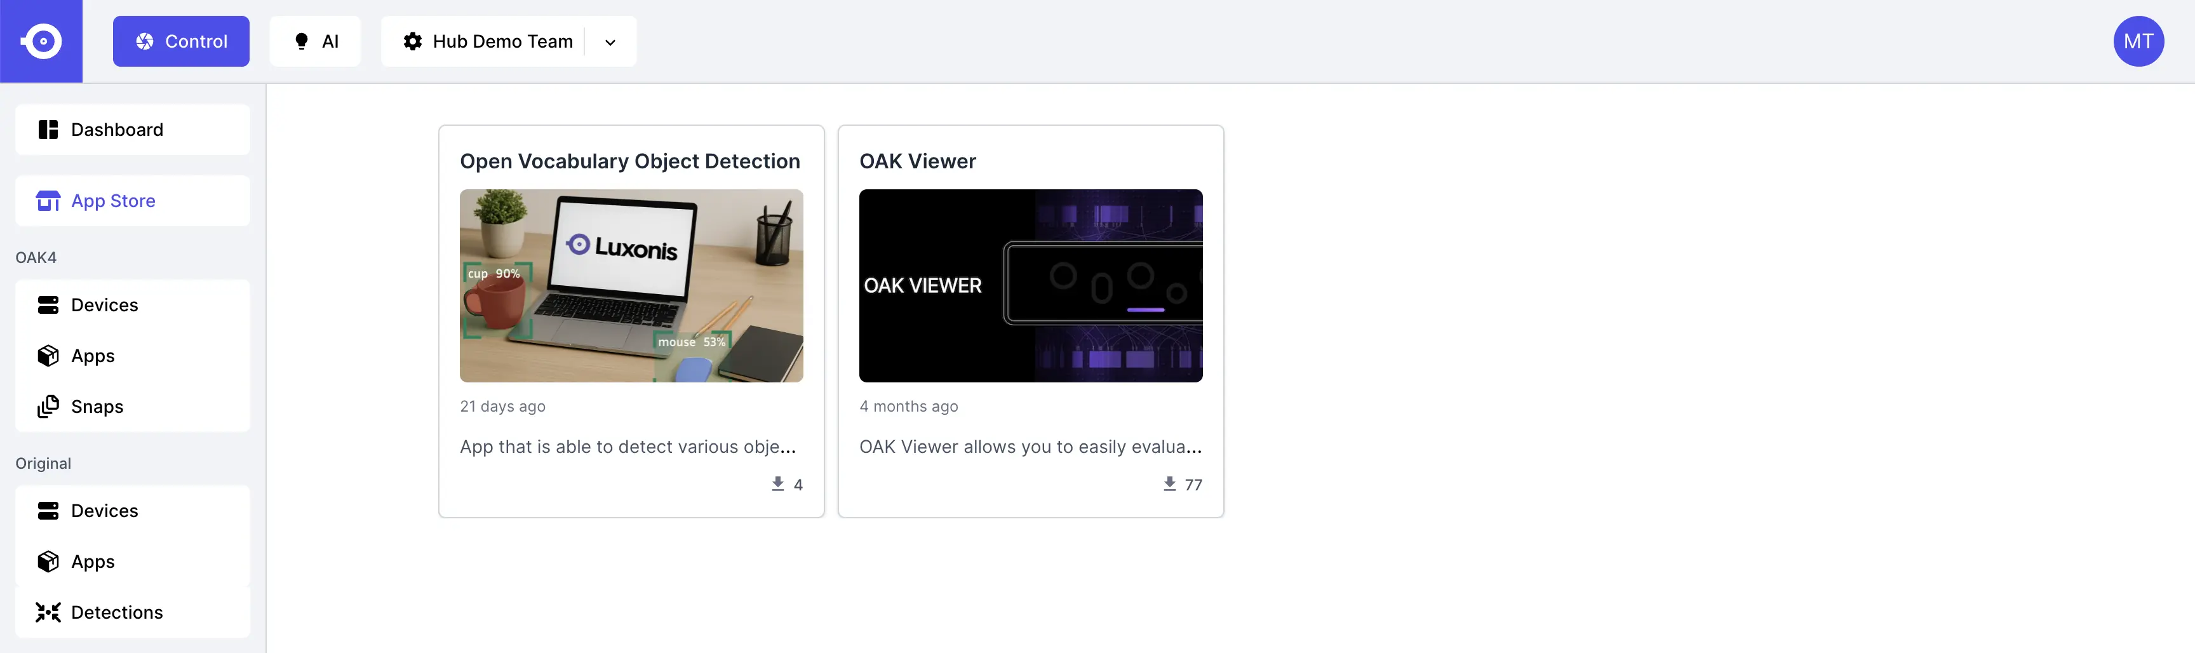Open Devices under Original section
Screen dimensions: 2195x653
[x=104, y=511]
